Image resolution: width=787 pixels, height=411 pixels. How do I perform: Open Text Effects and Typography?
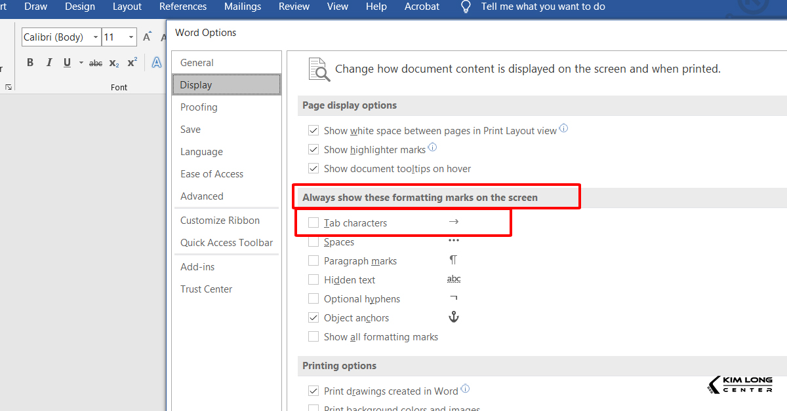[157, 63]
